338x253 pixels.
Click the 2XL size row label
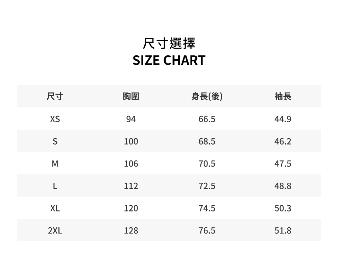tap(55, 231)
